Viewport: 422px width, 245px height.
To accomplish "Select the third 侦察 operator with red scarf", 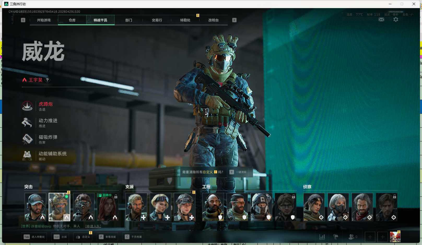I will (362, 207).
